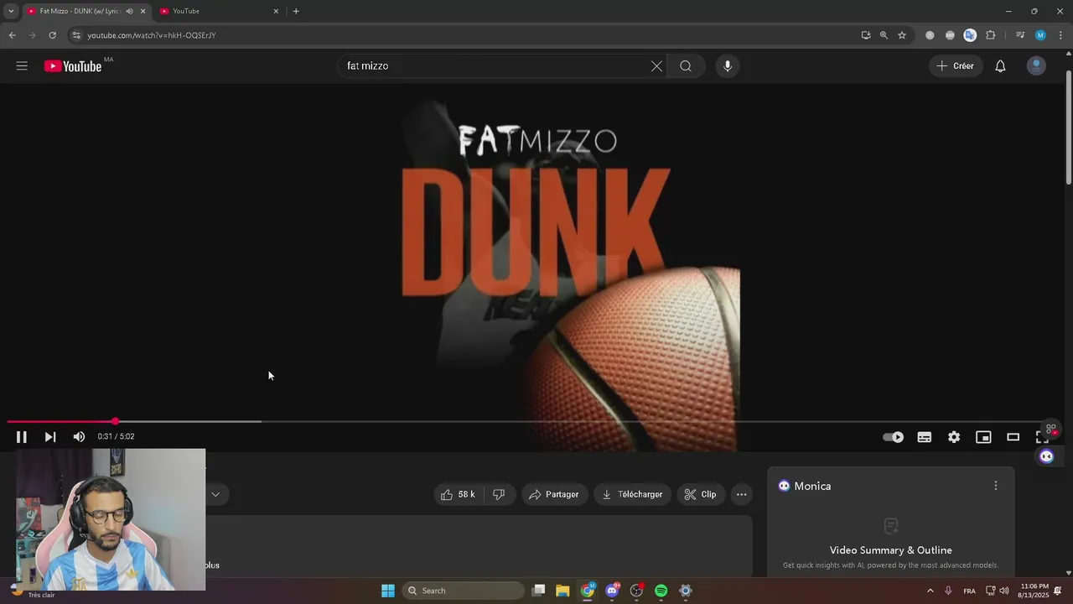
Task: Open the Extensions puzzle menu
Action: click(990, 35)
